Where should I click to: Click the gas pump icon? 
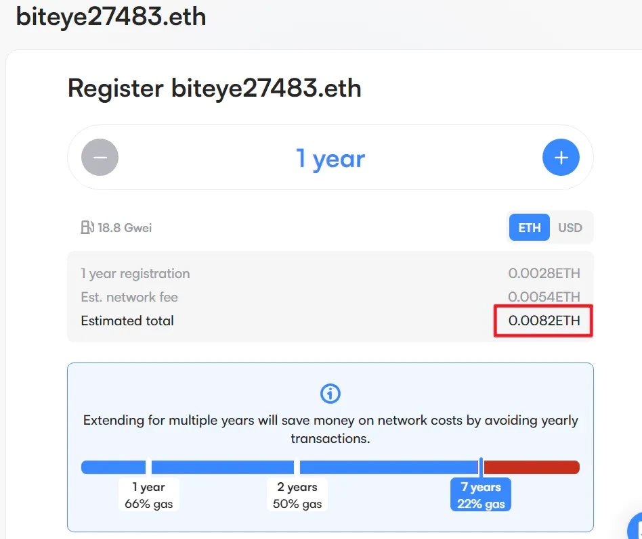[87, 228]
